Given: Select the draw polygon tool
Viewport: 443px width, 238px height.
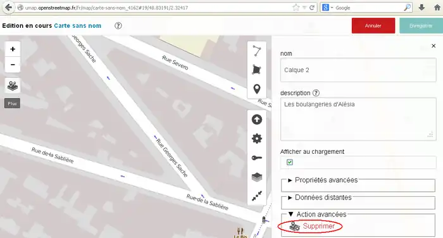Looking at the screenshot, I should [256, 70].
